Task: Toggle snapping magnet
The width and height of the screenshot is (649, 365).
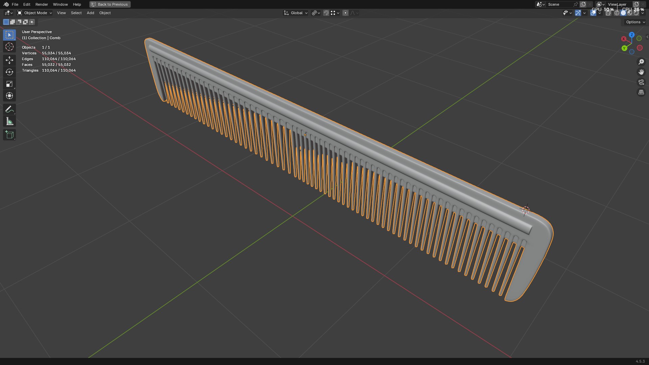Action: pos(326,13)
